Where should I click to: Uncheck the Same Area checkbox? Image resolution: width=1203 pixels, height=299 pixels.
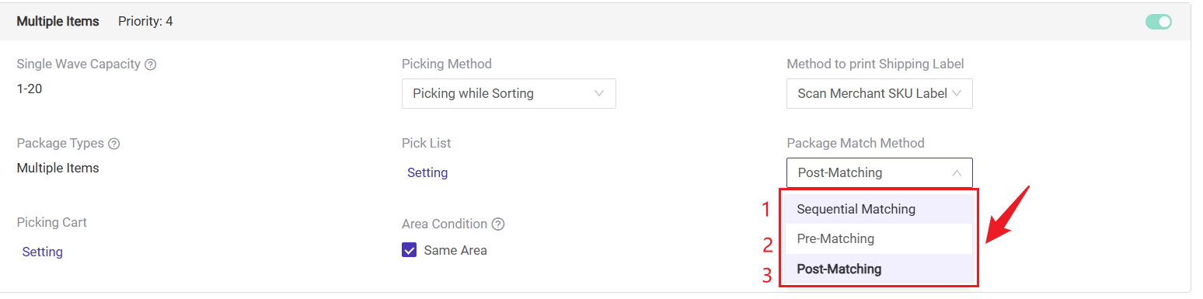point(410,250)
